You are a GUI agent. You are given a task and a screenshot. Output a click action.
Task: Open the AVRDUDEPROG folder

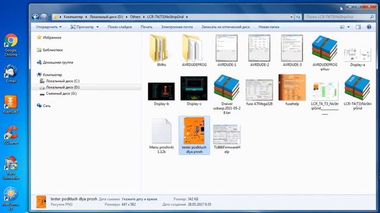coord(194,51)
